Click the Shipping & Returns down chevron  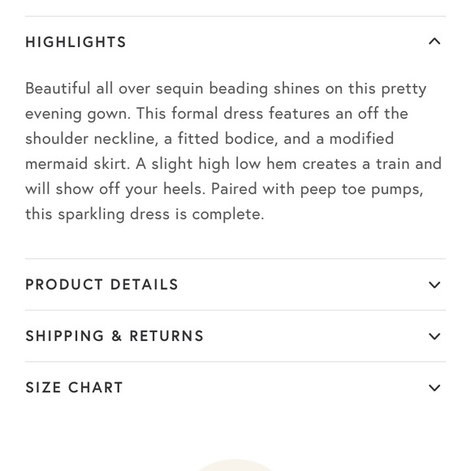pos(434,336)
